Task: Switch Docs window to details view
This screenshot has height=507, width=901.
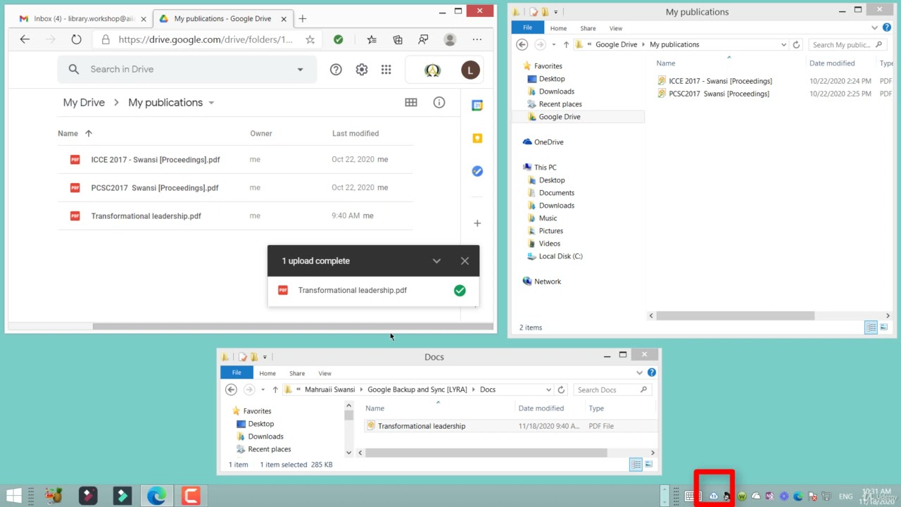Action: coord(636,464)
